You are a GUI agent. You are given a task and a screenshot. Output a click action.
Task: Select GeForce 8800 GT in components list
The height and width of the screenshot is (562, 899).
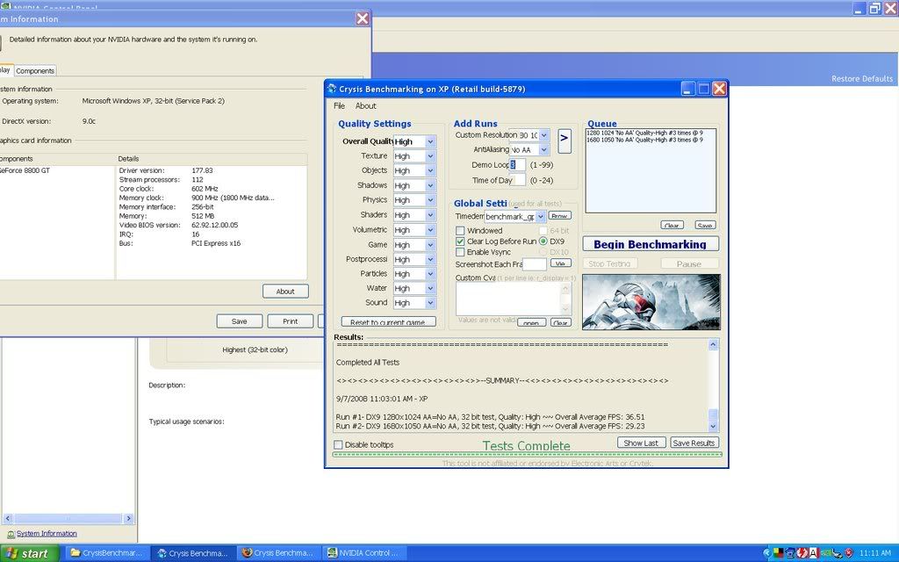[x=25, y=171]
